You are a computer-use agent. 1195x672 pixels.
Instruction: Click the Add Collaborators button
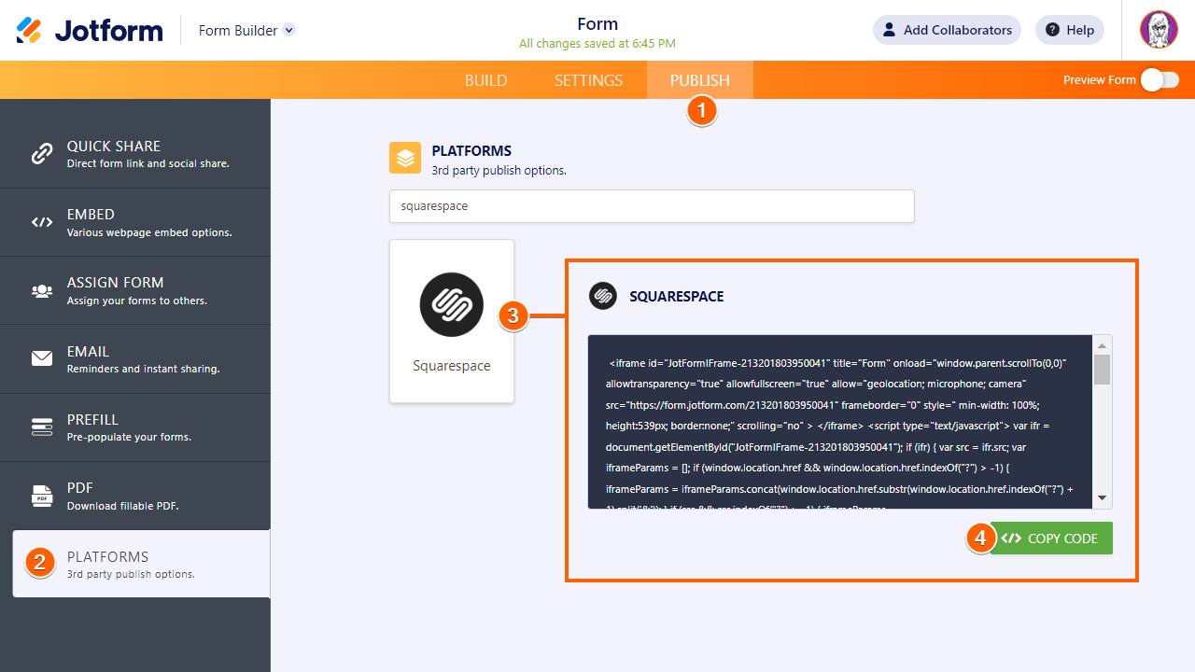[x=947, y=30]
